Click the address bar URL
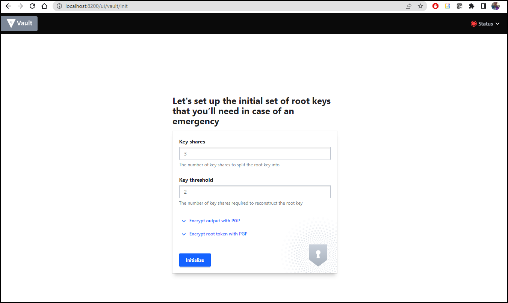This screenshot has width=508, height=303. point(97,6)
